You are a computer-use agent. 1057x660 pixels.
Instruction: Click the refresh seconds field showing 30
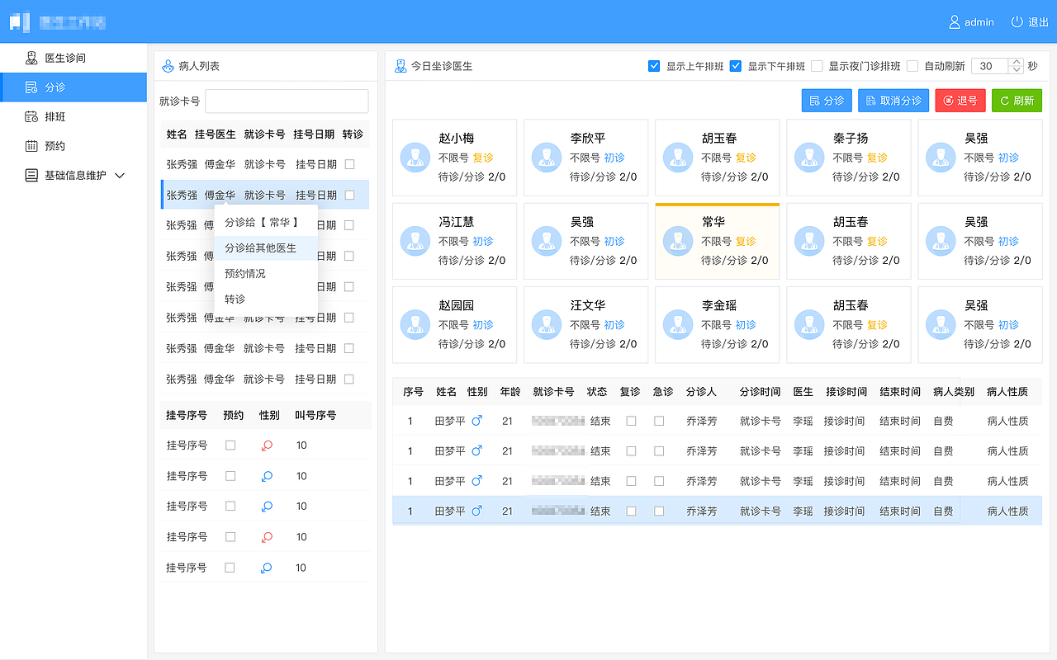coord(990,66)
